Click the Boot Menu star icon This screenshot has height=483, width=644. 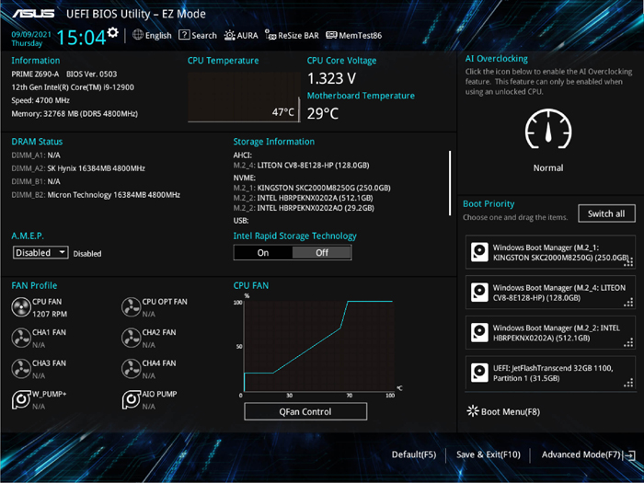(473, 411)
